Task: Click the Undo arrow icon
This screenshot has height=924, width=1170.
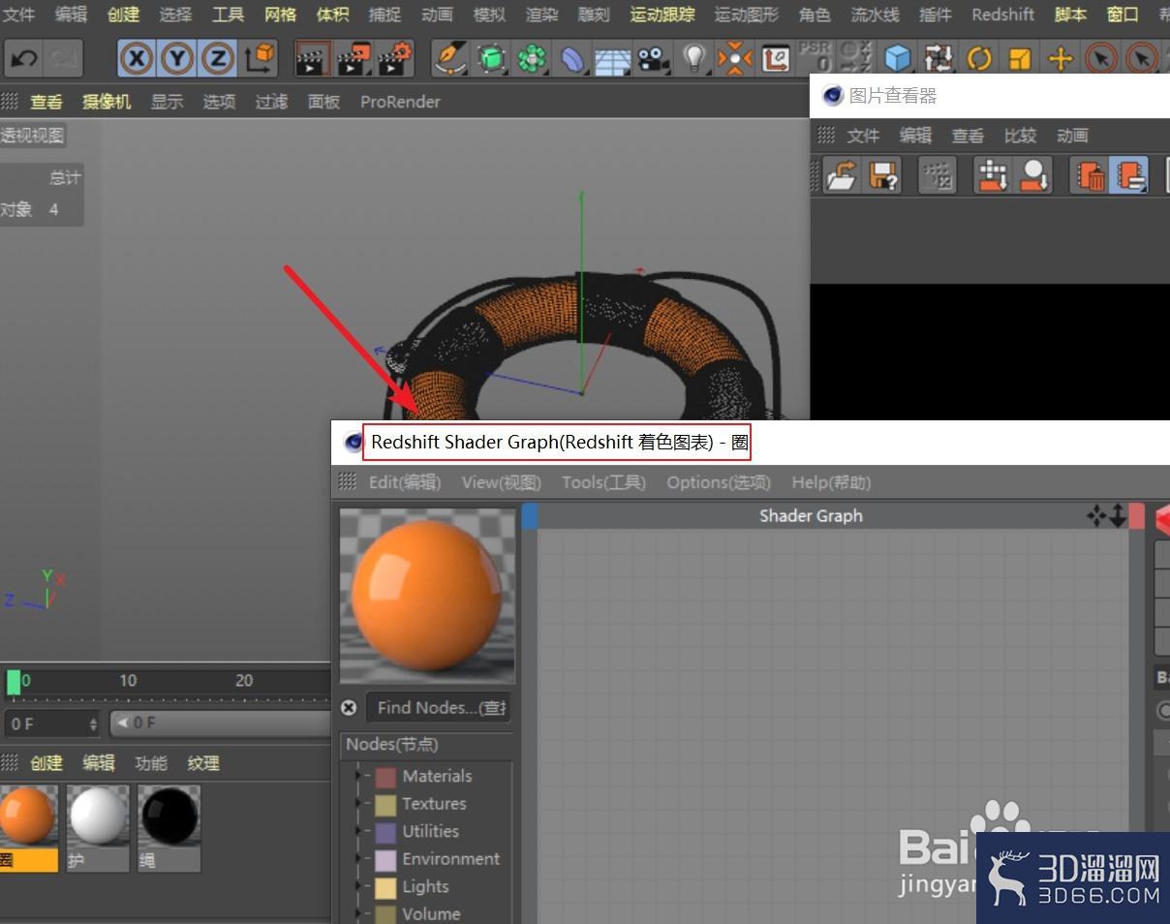Action: (x=23, y=58)
